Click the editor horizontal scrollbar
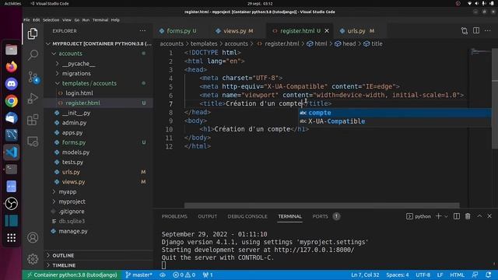Image resolution: width=498 pixels, height=280 pixels. 321,205
